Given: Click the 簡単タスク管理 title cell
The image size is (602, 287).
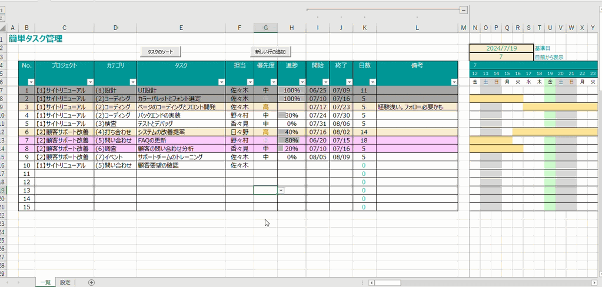Looking at the screenshot, I should (x=35, y=38).
